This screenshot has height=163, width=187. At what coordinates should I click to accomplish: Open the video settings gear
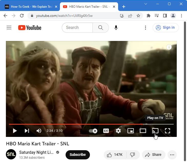click(x=118, y=131)
